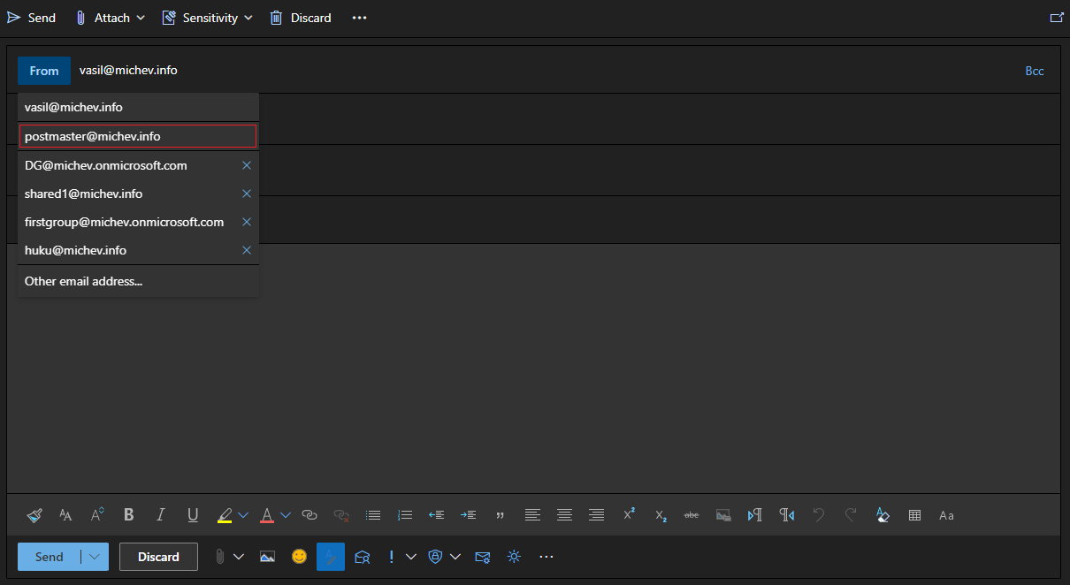Select vasil@michev.info from list
1070x585 pixels.
click(x=138, y=107)
